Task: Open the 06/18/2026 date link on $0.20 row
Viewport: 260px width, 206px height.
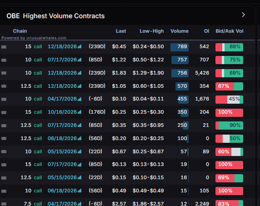Action: click(x=62, y=138)
